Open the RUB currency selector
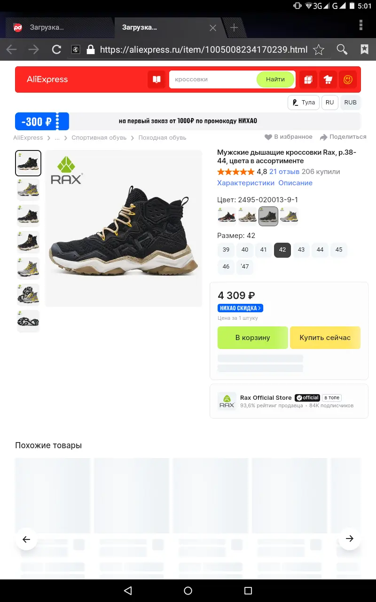 tap(350, 103)
